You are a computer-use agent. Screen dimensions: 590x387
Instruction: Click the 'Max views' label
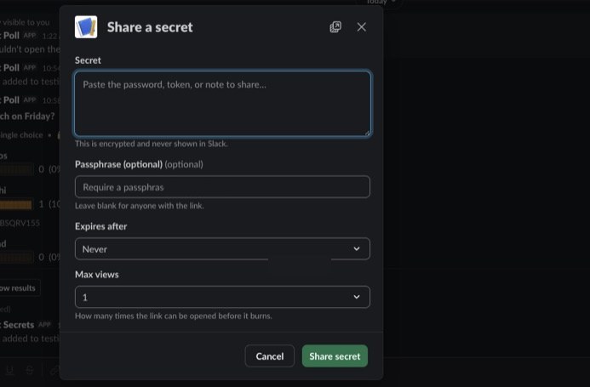(x=97, y=275)
